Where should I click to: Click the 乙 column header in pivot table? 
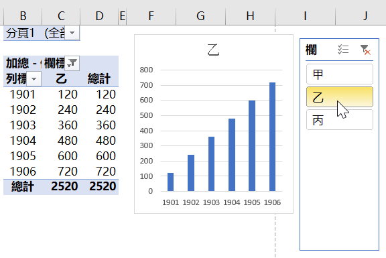61,79
